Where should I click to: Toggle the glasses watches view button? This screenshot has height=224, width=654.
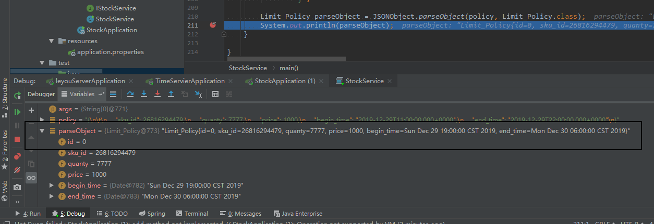tap(31, 177)
